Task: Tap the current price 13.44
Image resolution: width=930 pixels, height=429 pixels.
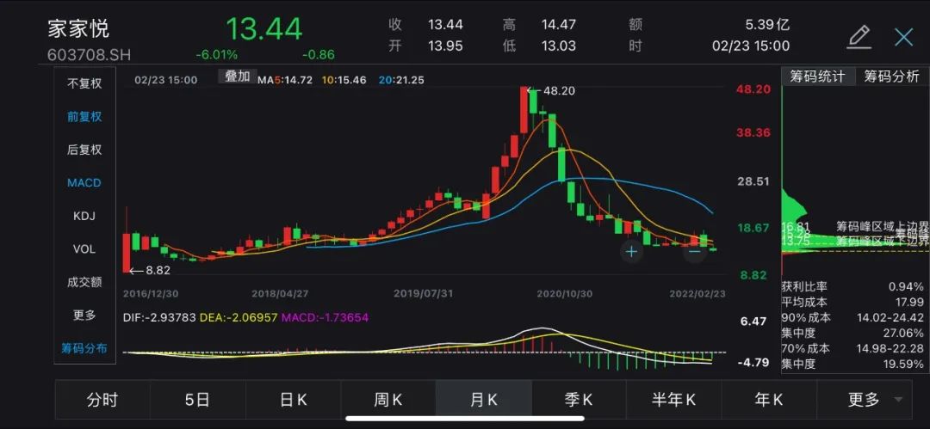Action: click(264, 28)
